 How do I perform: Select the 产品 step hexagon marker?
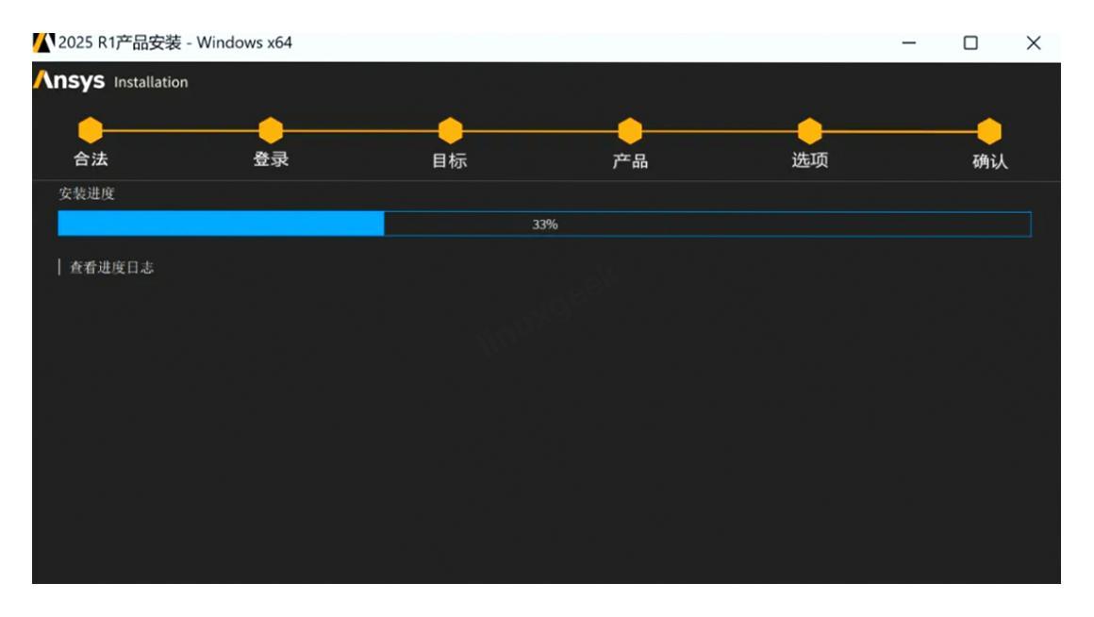coord(629,130)
